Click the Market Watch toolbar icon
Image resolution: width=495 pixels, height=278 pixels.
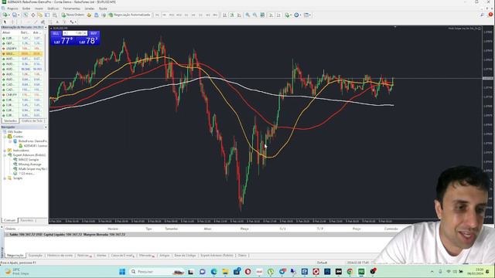click(x=26, y=15)
